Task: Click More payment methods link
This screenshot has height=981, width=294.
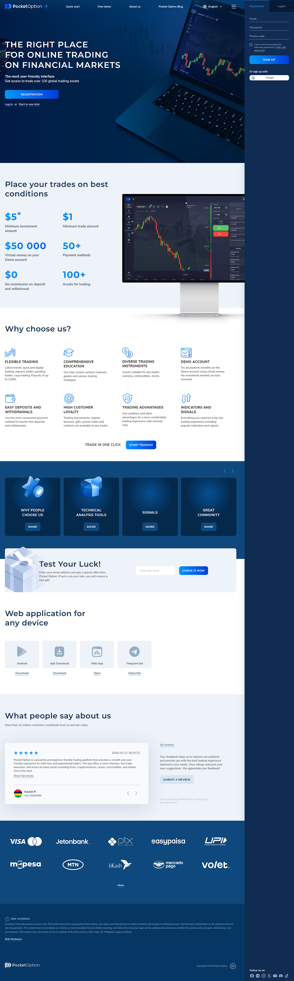Action: [121, 885]
